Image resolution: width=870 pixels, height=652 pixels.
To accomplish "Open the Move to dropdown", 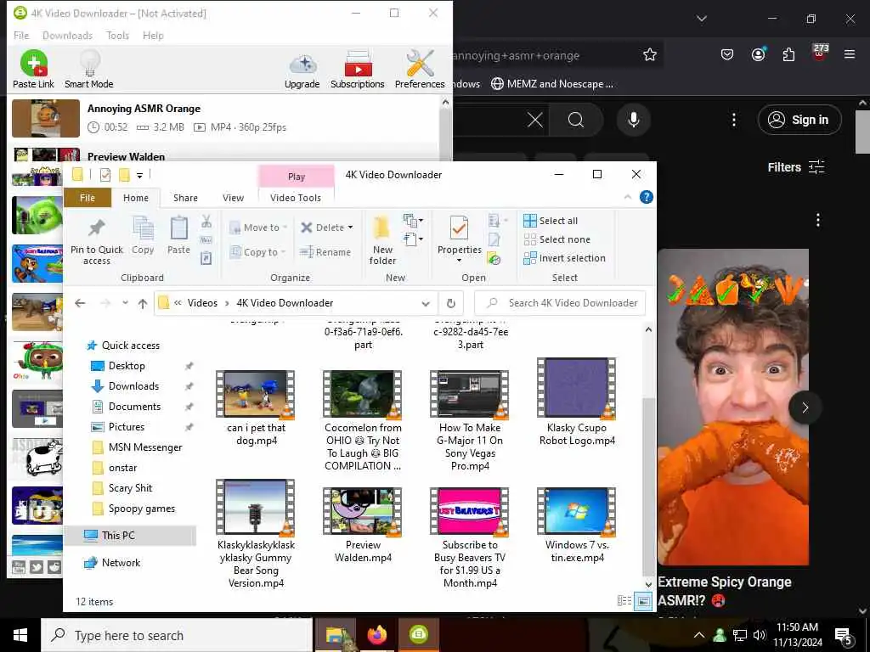I will (x=258, y=228).
